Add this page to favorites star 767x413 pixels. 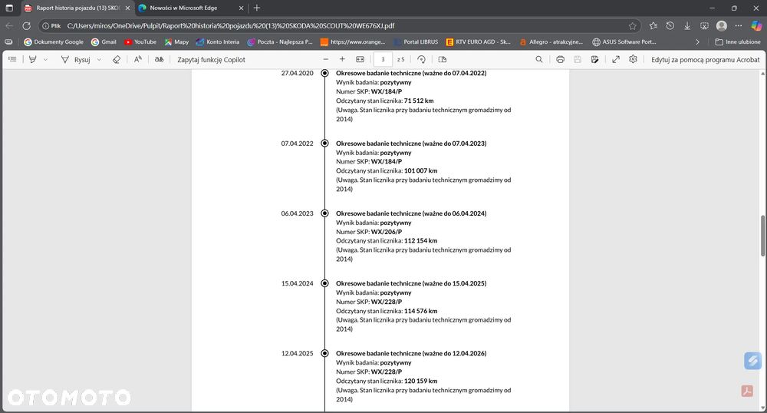pyautogui.click(x=633, y=26)
